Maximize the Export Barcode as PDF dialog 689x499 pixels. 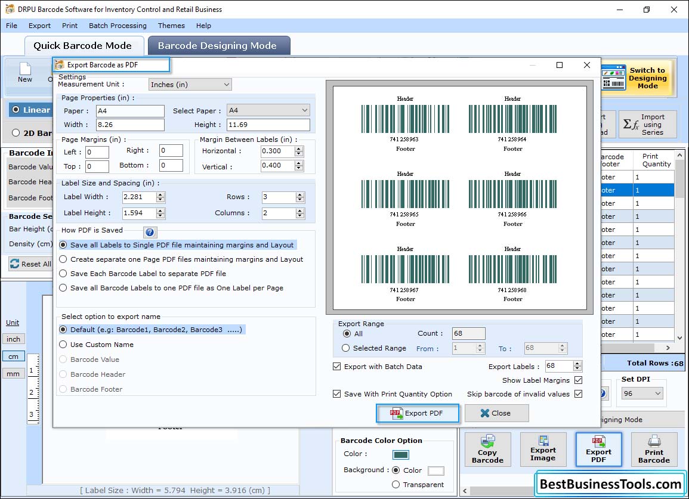560,65
